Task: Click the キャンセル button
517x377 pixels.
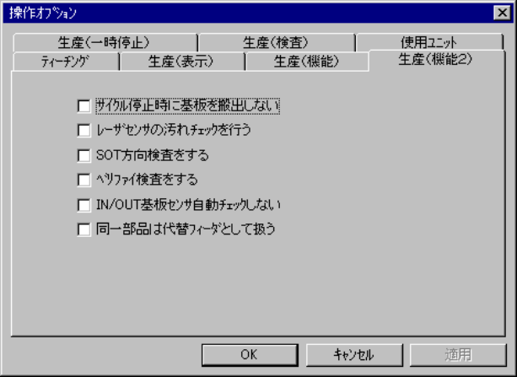Action: [354, 355]
